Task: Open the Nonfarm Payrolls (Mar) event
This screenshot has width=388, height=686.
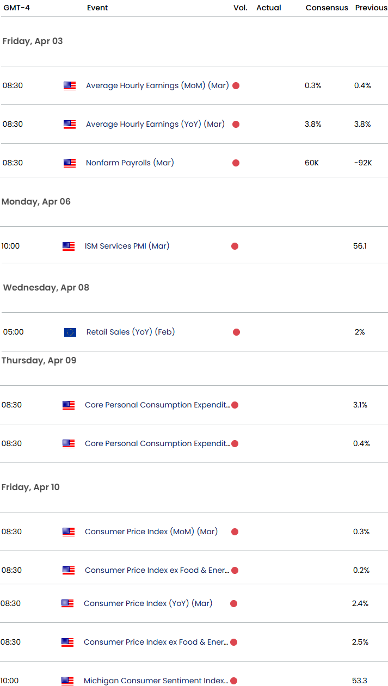Action: (130, 163)
